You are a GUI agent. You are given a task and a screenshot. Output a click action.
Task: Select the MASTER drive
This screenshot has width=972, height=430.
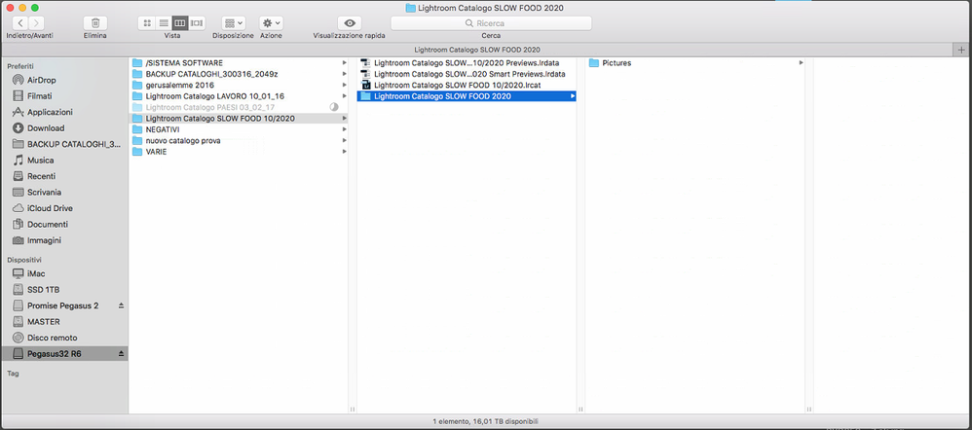(64, 322)
